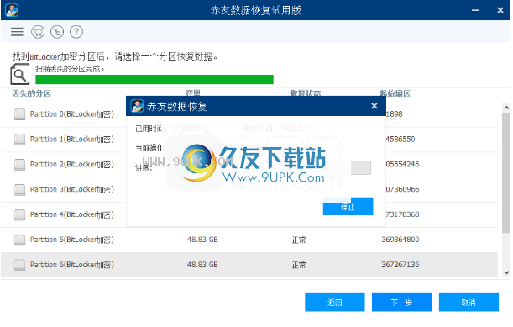This screenshot has width=513, height=327.
Task: Click the 正常 status for Partition 6
Action: click(299, 265)
